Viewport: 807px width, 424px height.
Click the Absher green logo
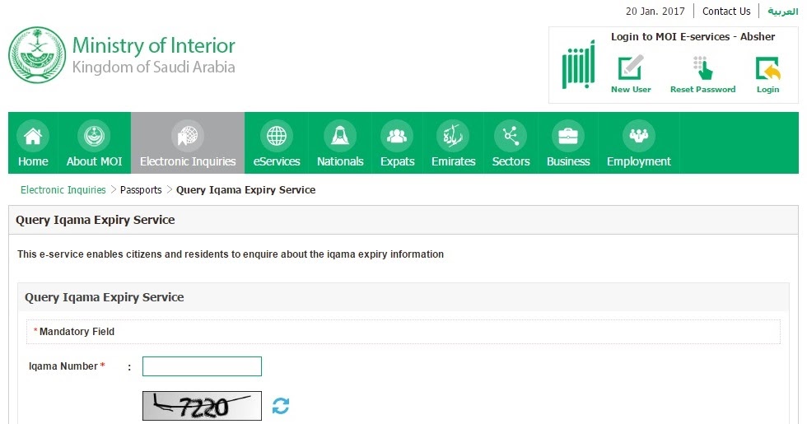point(578,64)
